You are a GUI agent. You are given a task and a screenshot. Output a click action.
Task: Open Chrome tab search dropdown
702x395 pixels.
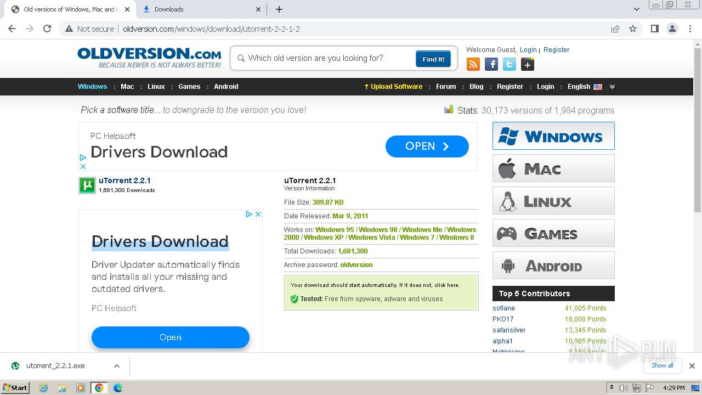(636, 9)
